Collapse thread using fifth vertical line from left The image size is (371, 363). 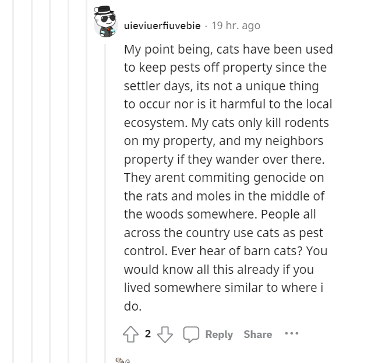[87, 182]
